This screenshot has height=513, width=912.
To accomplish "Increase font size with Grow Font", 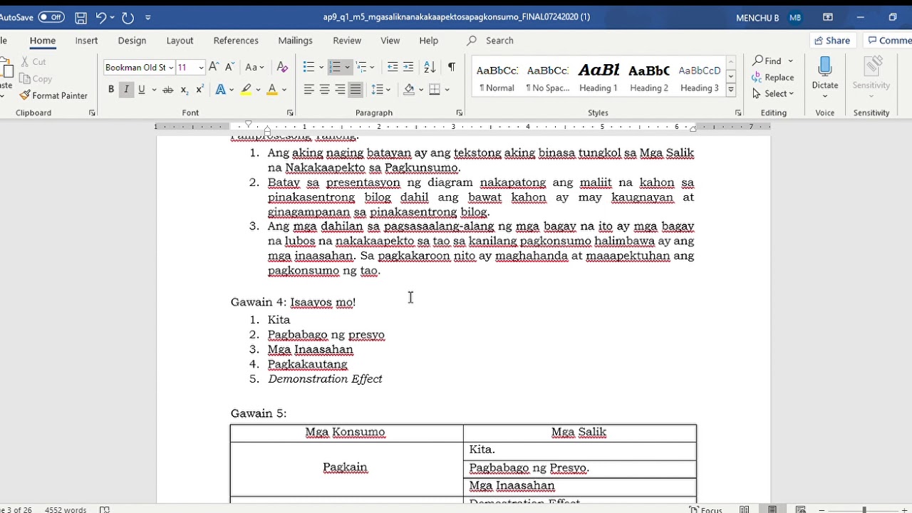I will pos(214,67).
